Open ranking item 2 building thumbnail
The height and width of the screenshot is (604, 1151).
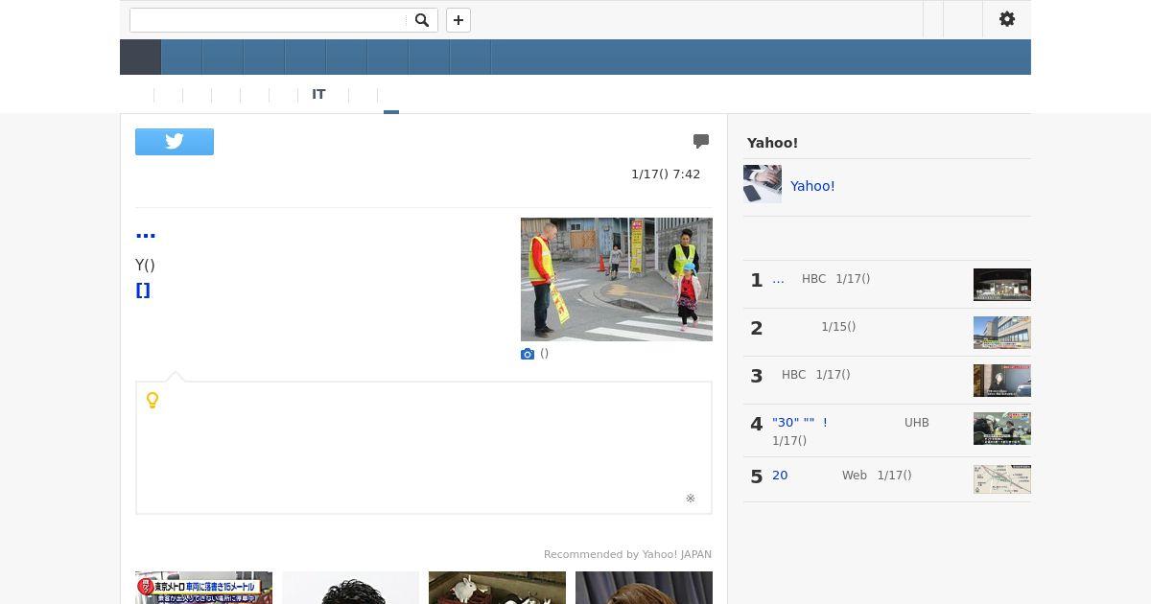1002,333
